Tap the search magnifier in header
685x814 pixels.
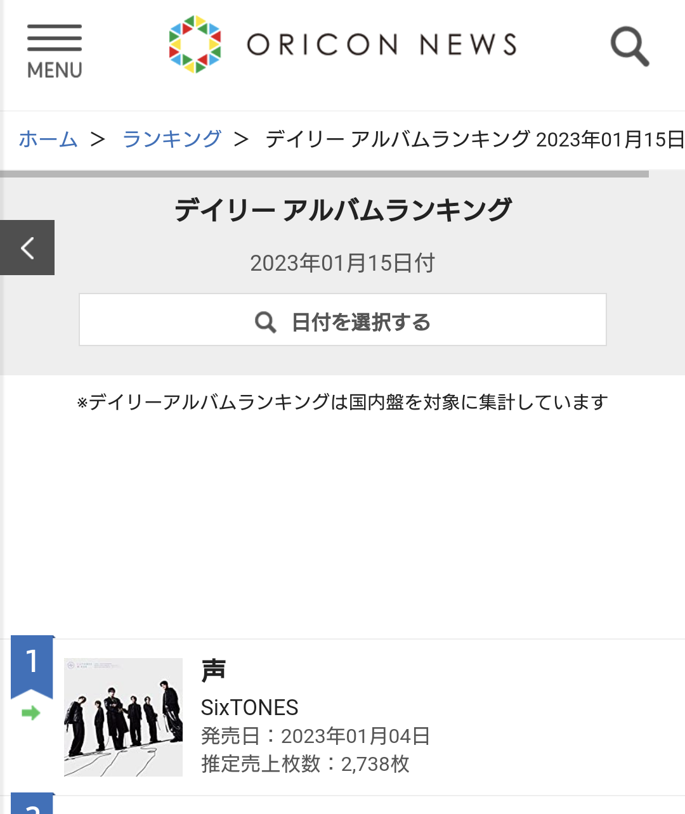point(629,46)
